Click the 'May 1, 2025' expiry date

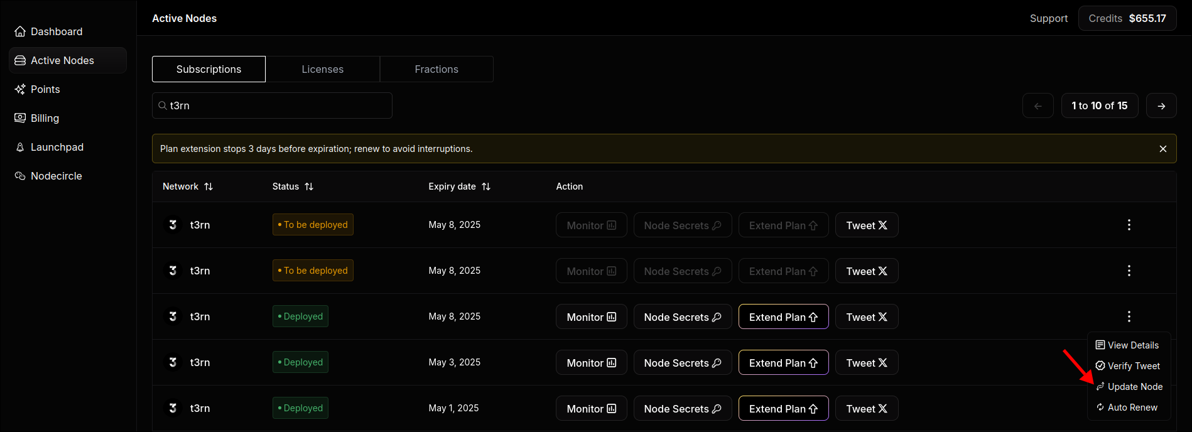pyautogui.click(x=453, y=408)
